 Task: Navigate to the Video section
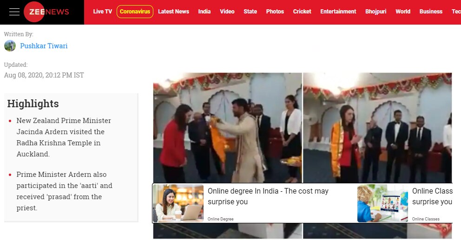(227, 12)
